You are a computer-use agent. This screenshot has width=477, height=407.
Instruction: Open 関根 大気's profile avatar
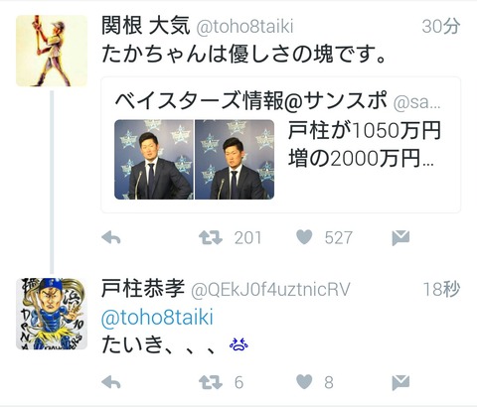click(x=52, y=51)
